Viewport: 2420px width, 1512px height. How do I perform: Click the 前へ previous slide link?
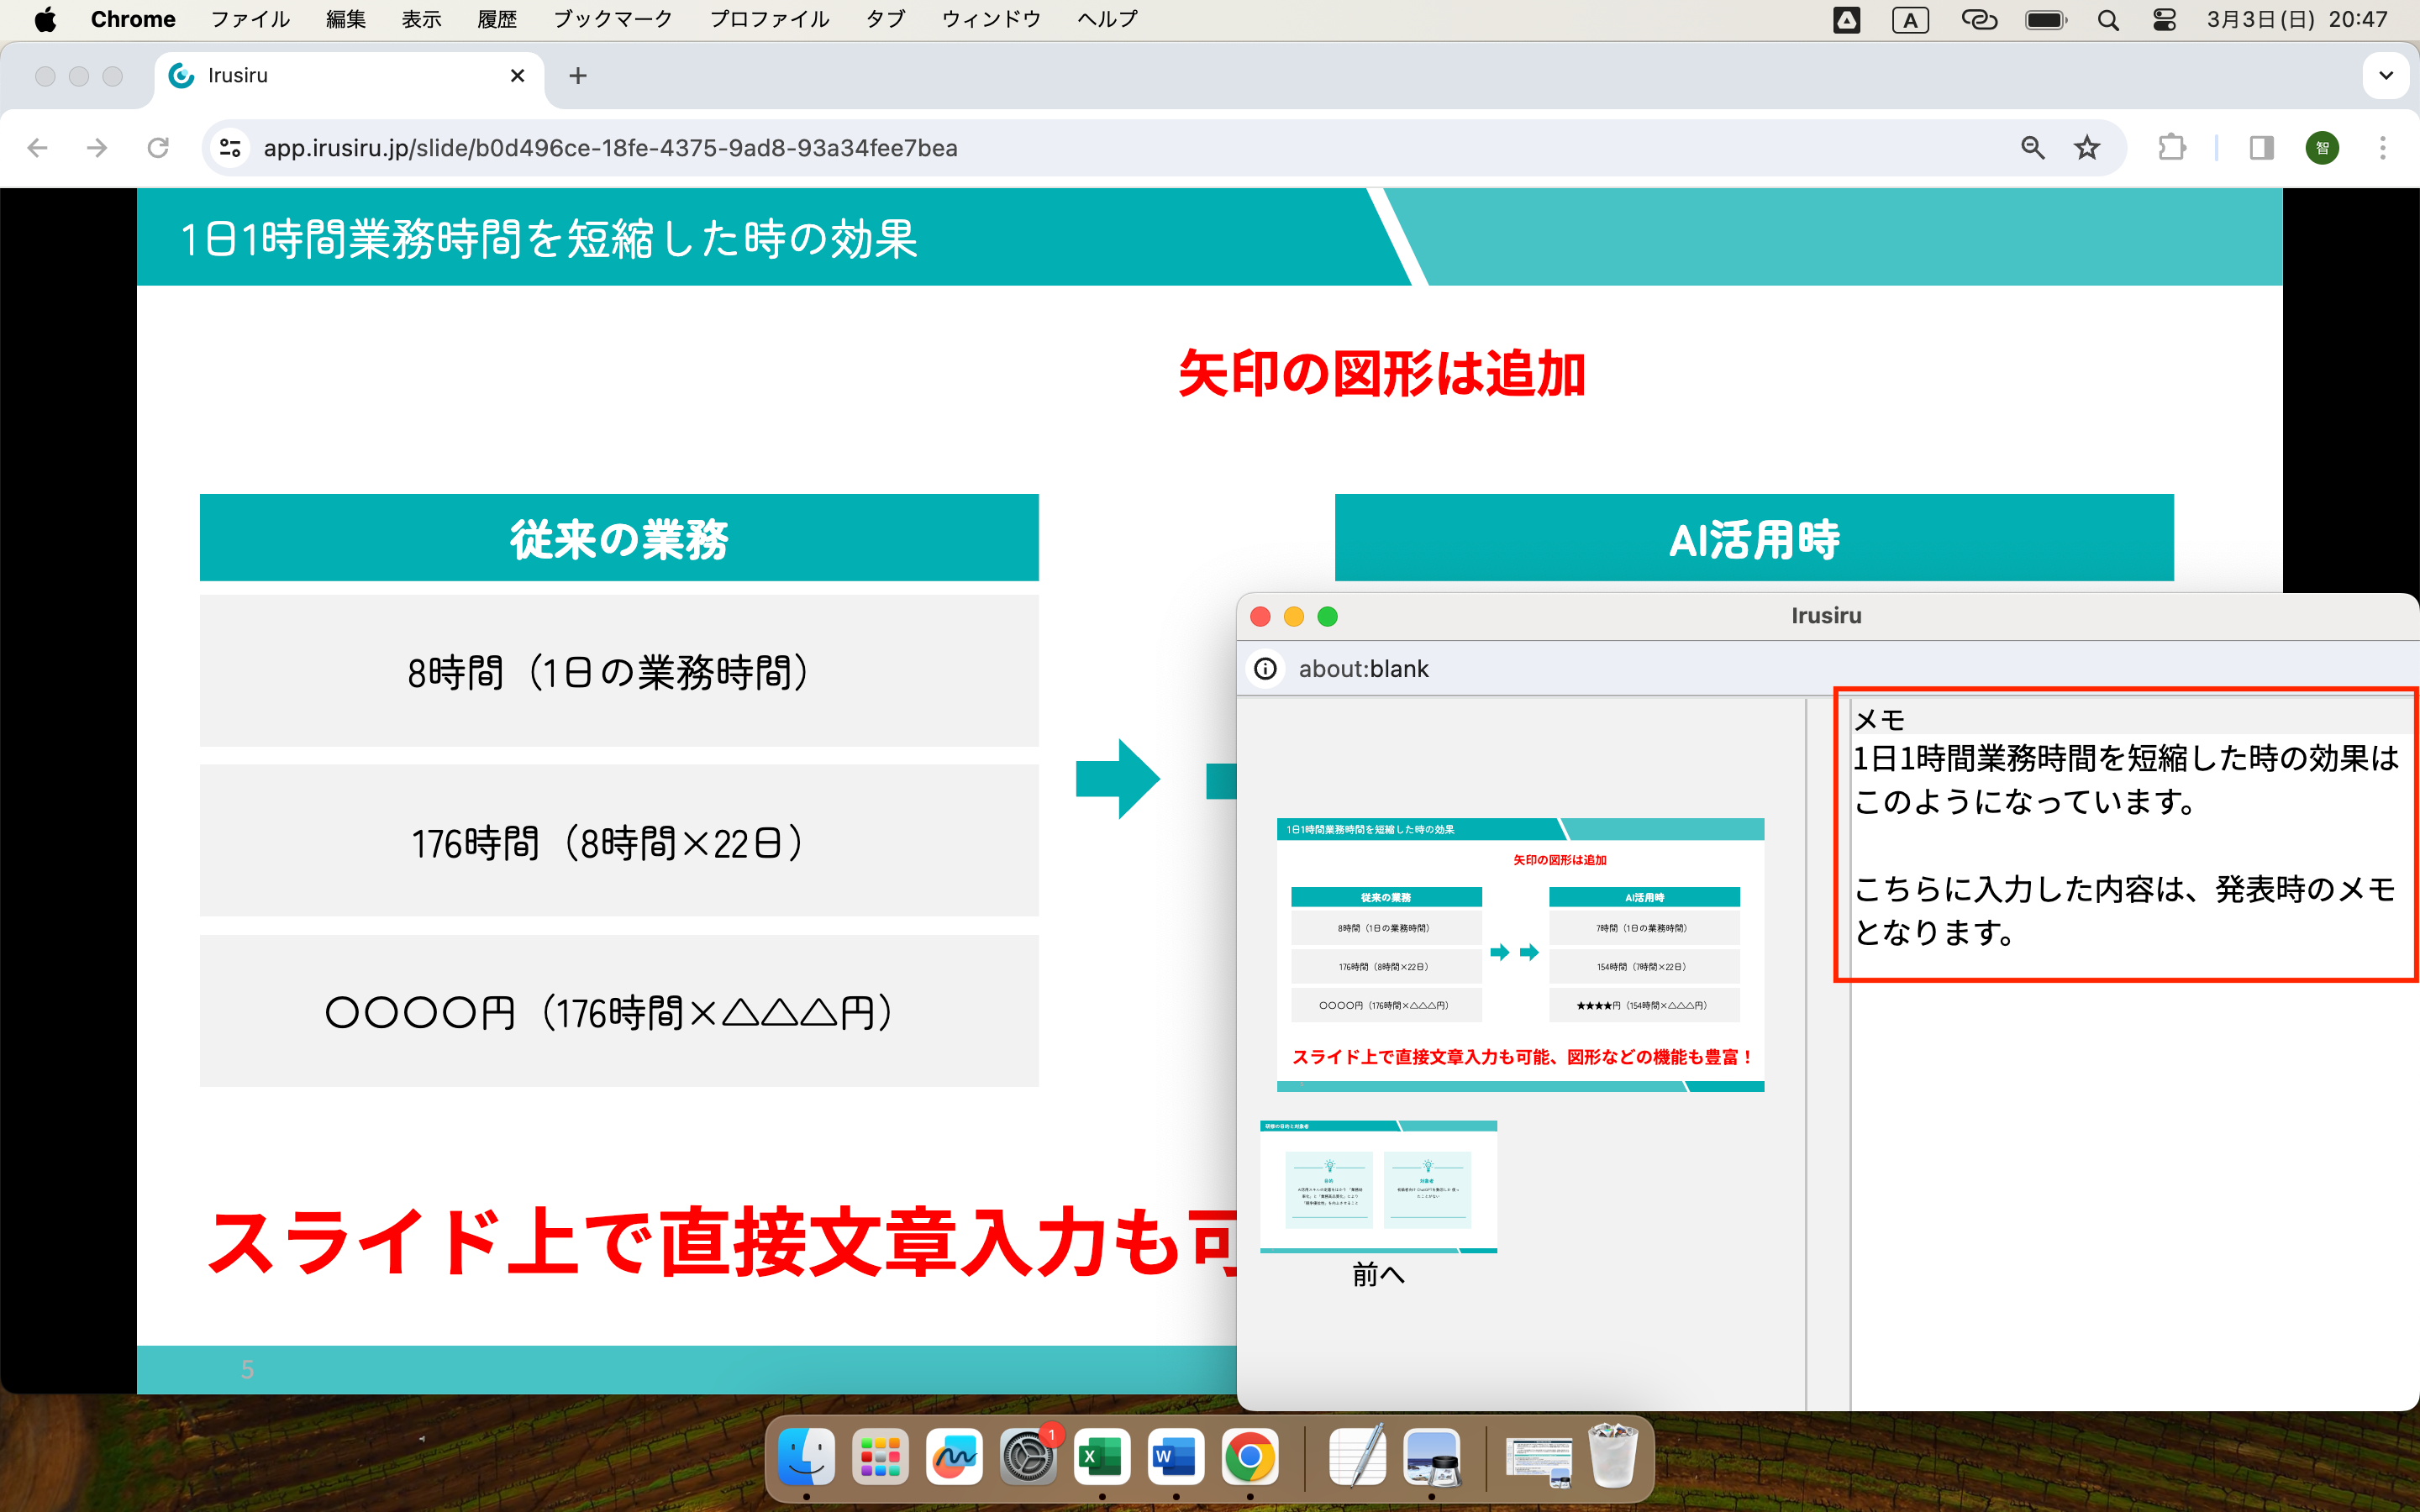(x=1378, y=1274)
